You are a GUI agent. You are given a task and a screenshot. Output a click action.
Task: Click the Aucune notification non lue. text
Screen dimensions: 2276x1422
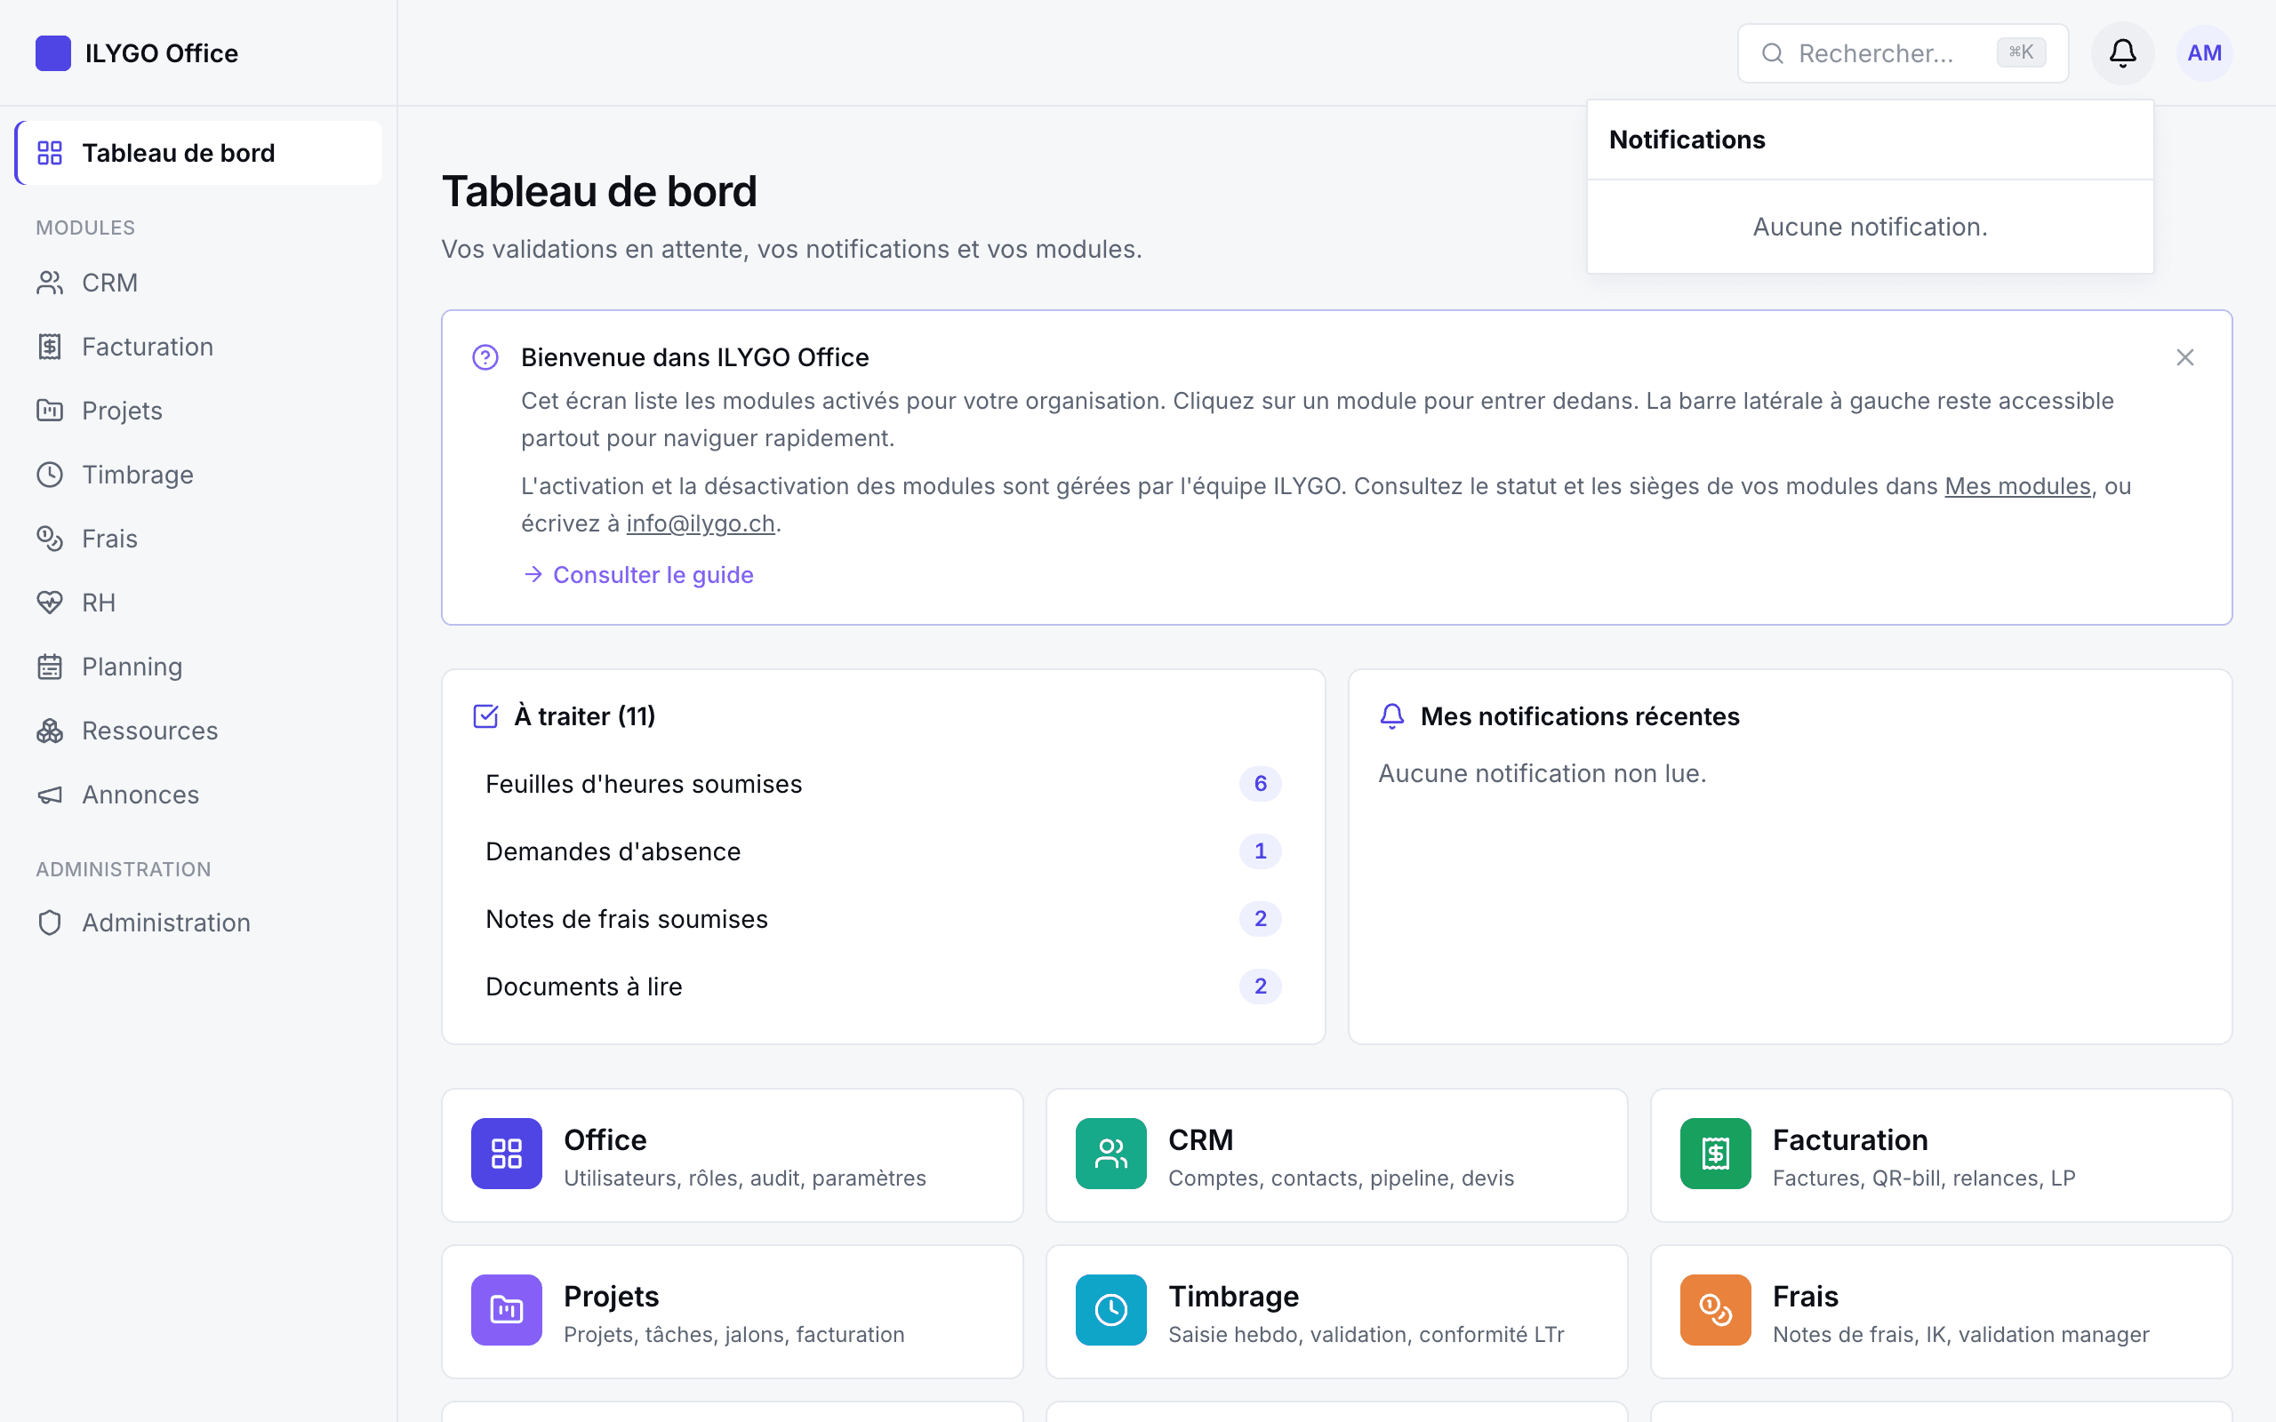[1543, 774]
